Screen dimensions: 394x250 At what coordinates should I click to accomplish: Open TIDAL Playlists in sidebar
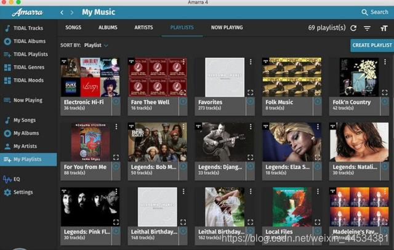[x=26, y=54]
